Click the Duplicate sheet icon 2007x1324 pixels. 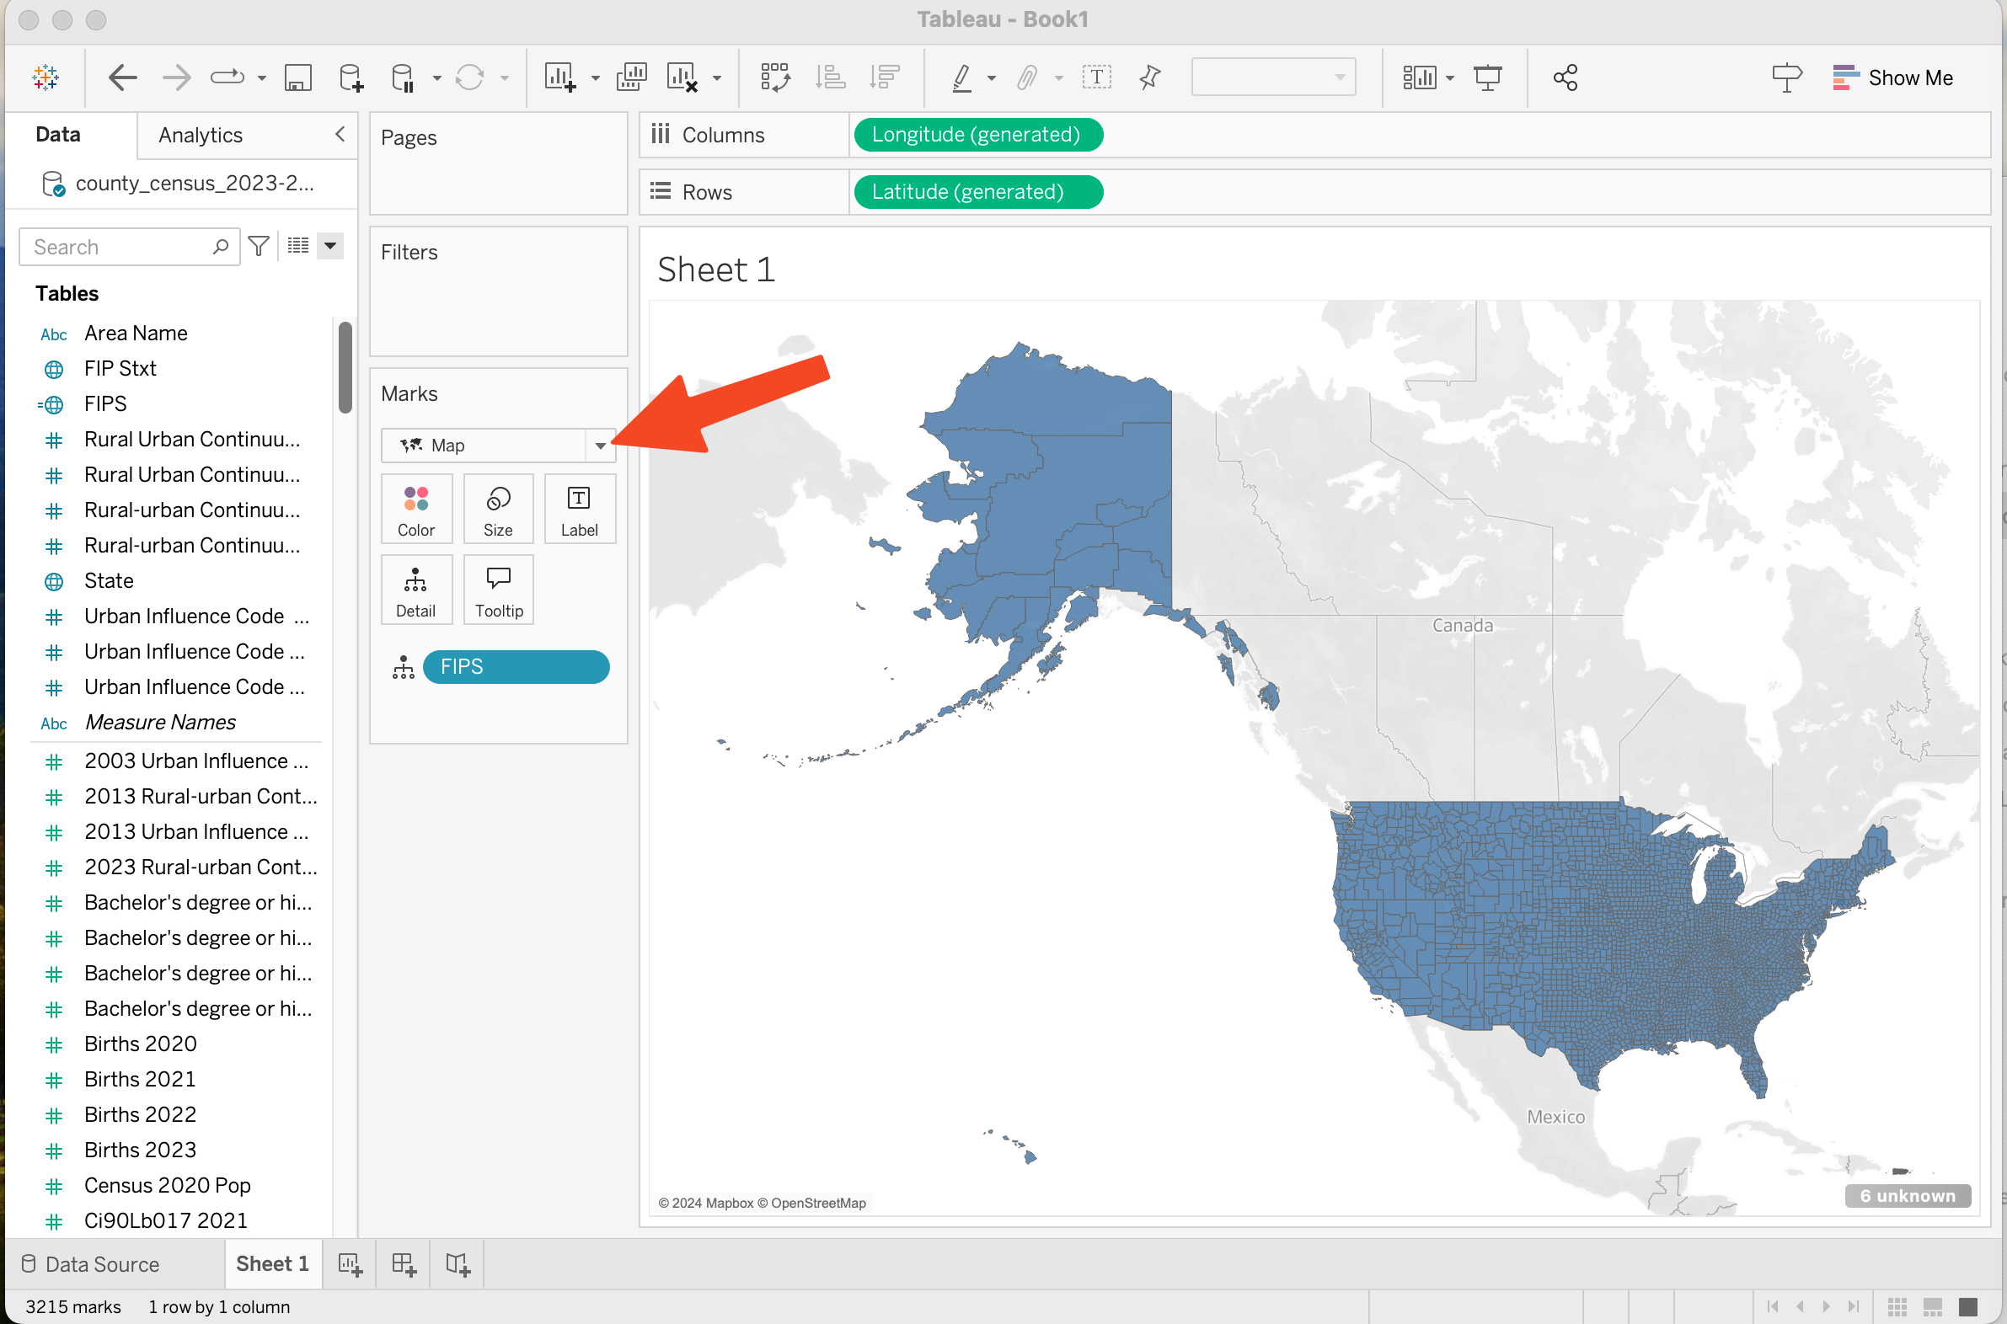click(631, 77)
